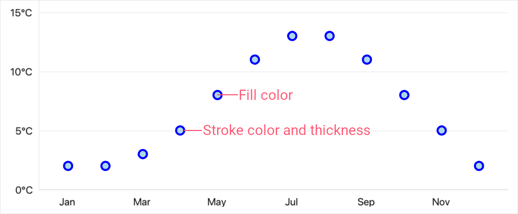
Task: Select the February scatter point
Action: (x=105, y=166)
